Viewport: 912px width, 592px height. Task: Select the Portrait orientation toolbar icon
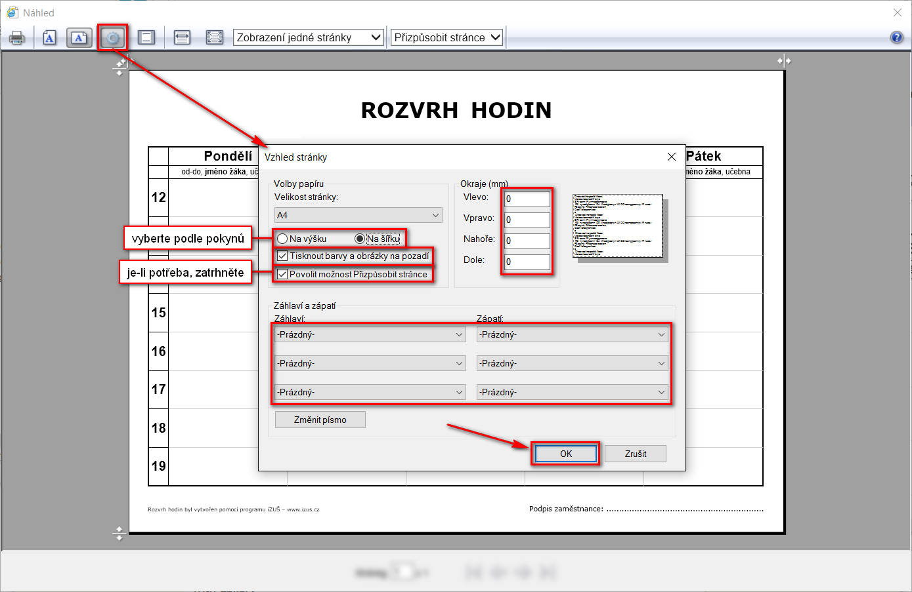pos(49,38)
